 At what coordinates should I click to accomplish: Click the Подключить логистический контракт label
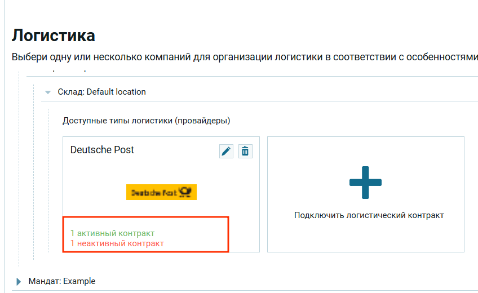click(369, 215)
